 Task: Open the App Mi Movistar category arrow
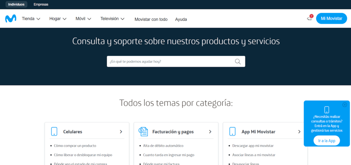[299, 132]
